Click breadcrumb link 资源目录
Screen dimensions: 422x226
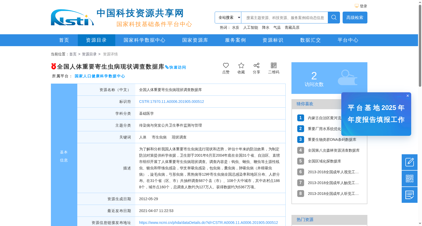(x=89, y=54)
